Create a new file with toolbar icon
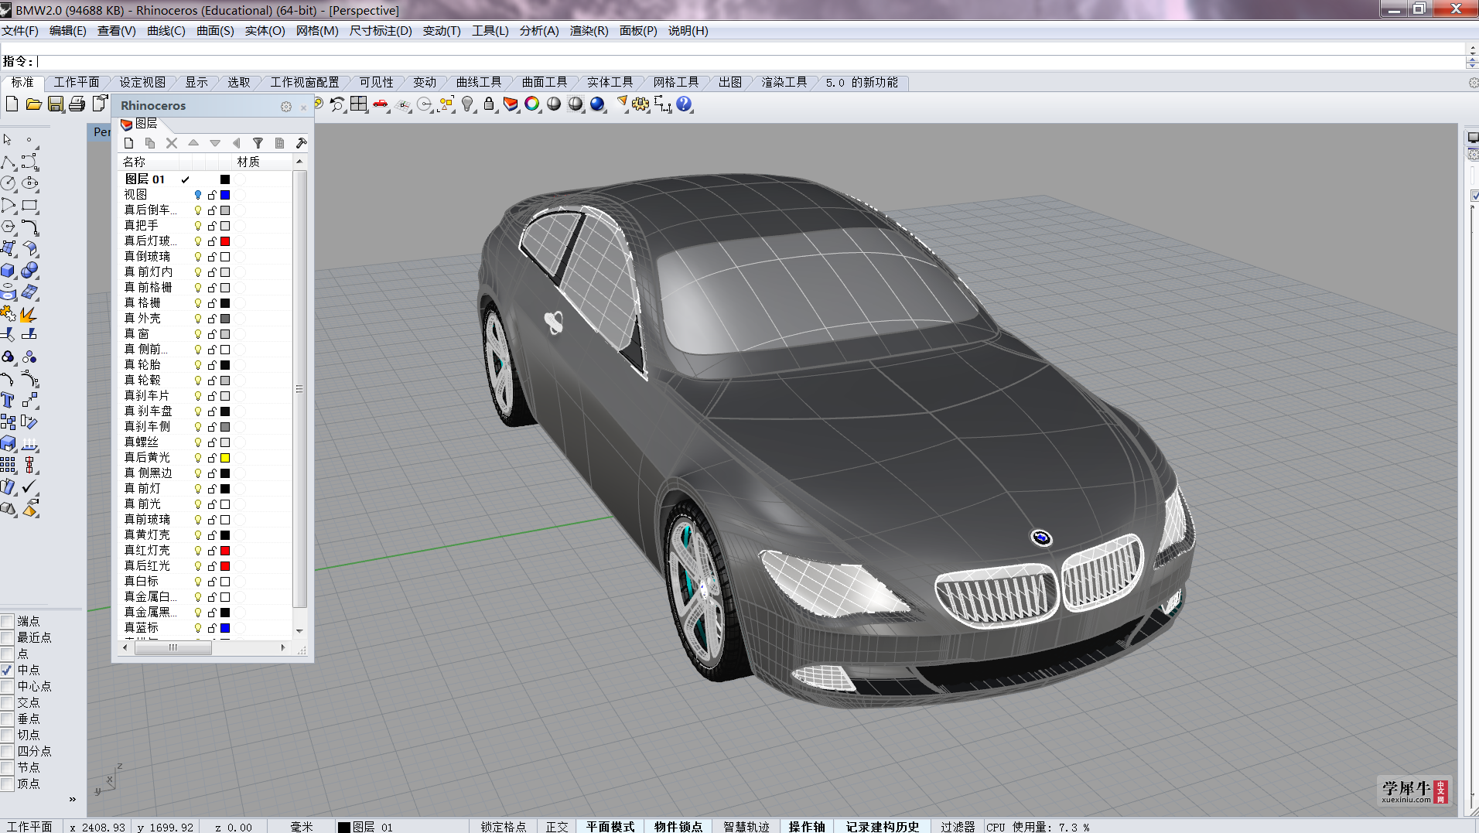This screenshot has height=833, width=1479. coord(12,104)
